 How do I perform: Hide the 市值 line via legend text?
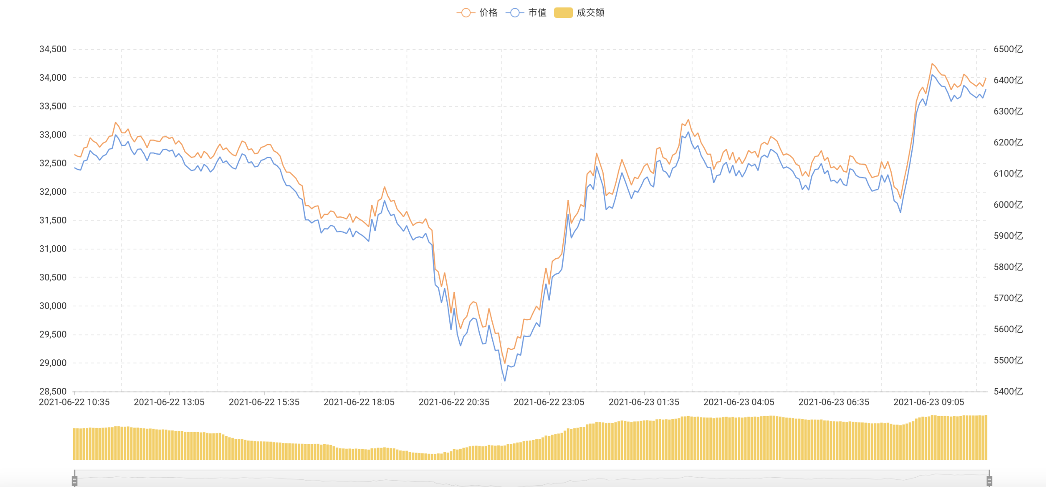tap(537, 13)
